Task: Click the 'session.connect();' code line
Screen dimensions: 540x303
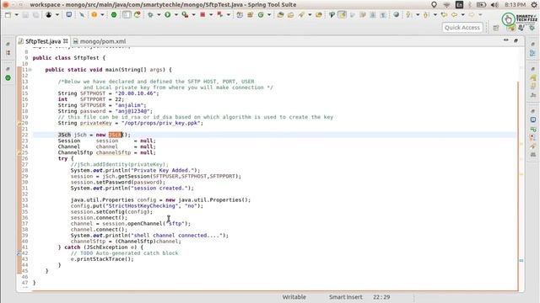Action: 99,218
